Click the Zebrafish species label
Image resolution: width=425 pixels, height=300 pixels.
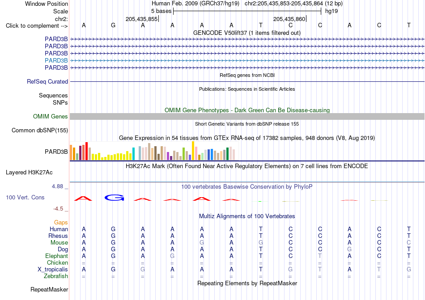(56, 276)
